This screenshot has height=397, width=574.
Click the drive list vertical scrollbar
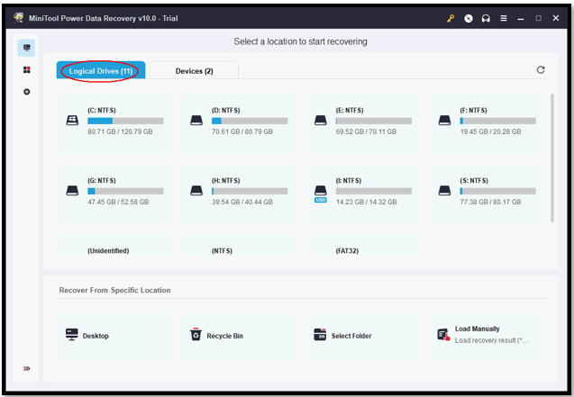click(x=552, y=158)
